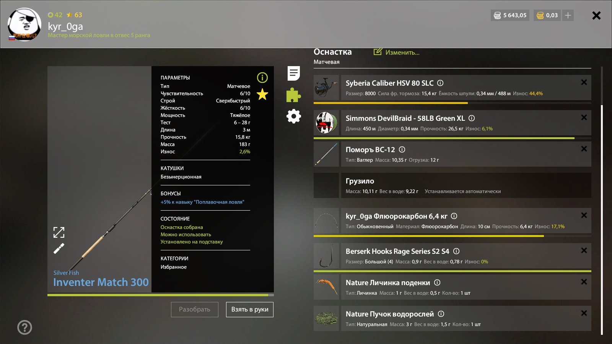Click the mayfly larva bait thumbnail
This screenshot has width=612, height=344.
[x=326, y=287]
